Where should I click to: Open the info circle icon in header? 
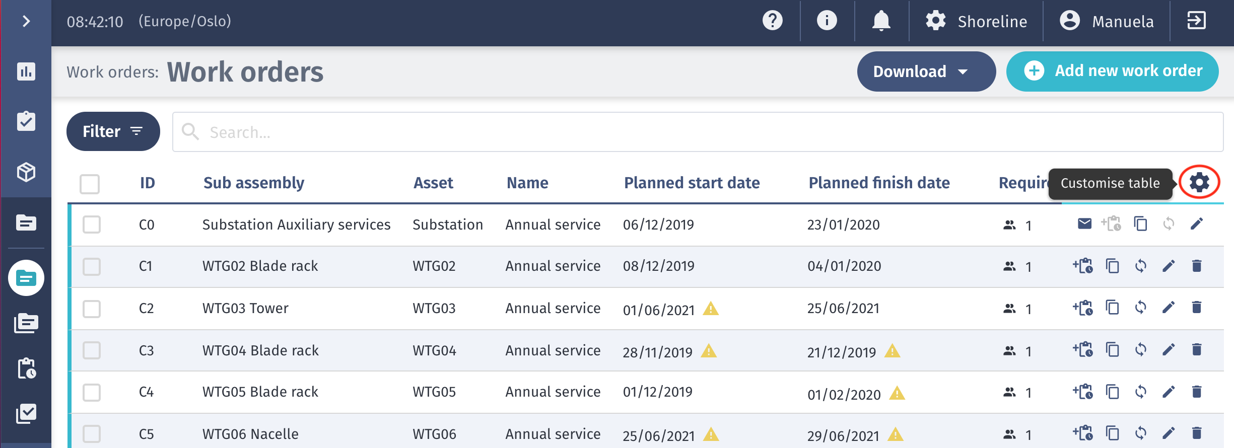[x=827, y=21]
